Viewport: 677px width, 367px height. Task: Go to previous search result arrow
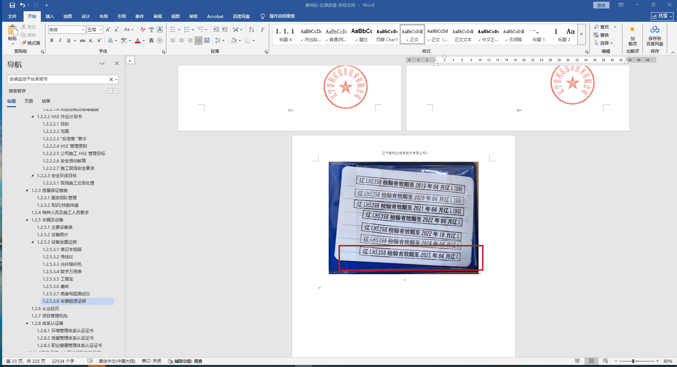coord(109,91)
